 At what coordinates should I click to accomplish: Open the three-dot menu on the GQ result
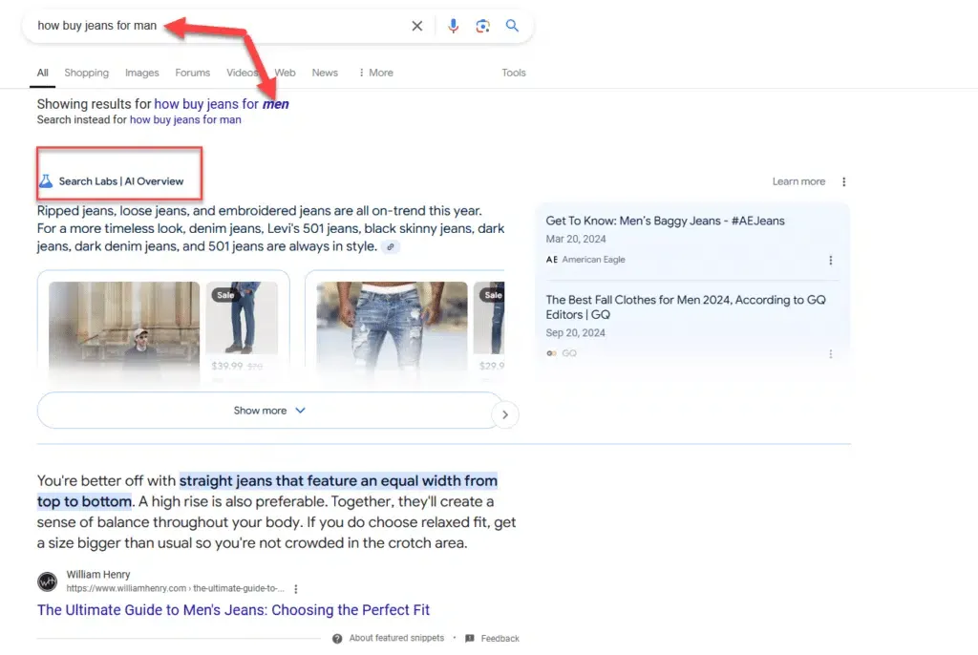pyautogui.click(x=830, y=354)
